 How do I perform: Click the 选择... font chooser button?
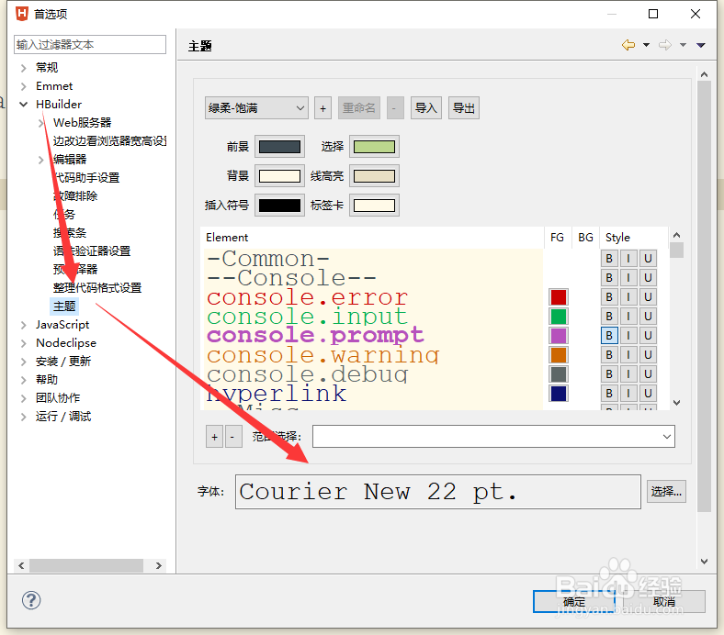click(x=666, y=492)
